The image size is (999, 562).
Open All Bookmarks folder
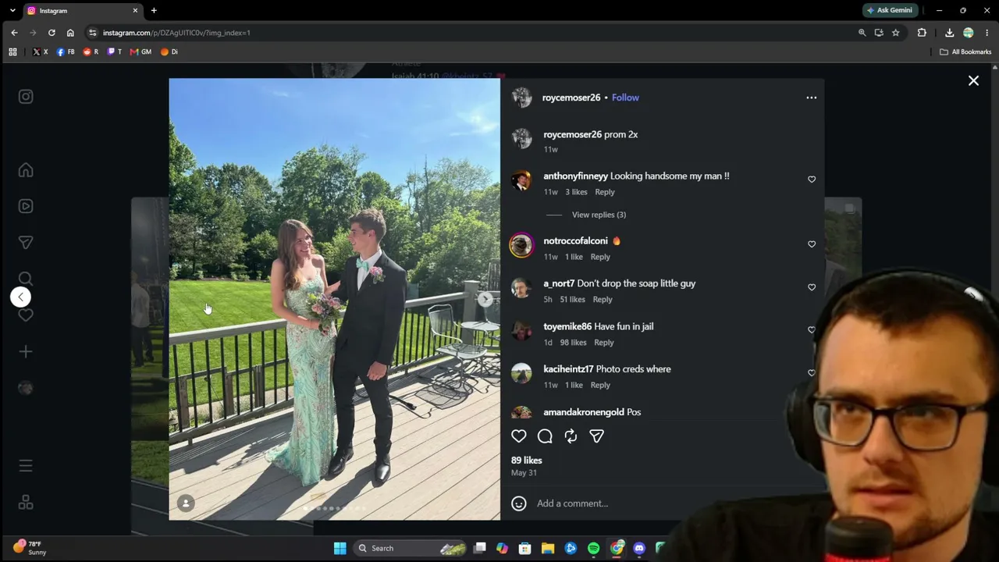click(x=965, y=52)
